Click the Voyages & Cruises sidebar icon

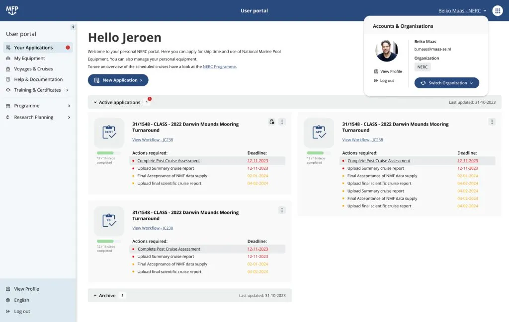8,69
